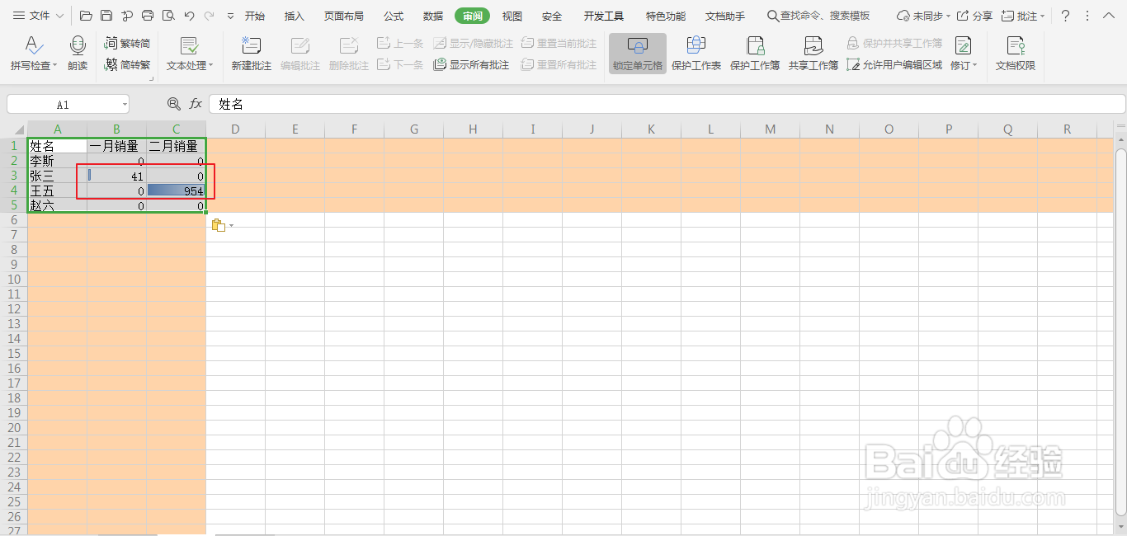Click the help question mark icon
1127x536 pixels.
click(x=1065, y=16)
